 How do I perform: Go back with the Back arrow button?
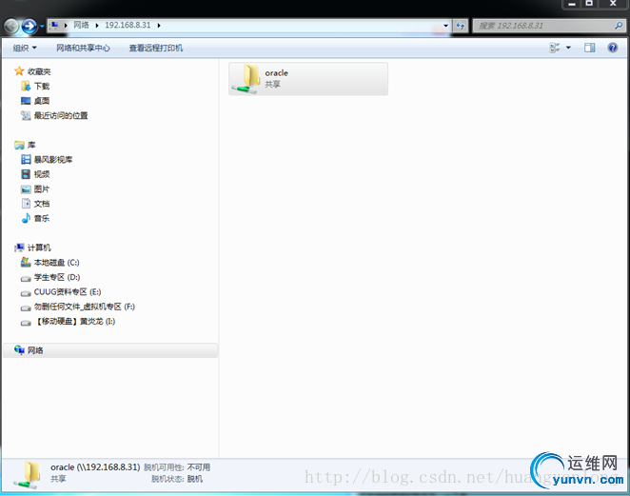coord(11,26)
